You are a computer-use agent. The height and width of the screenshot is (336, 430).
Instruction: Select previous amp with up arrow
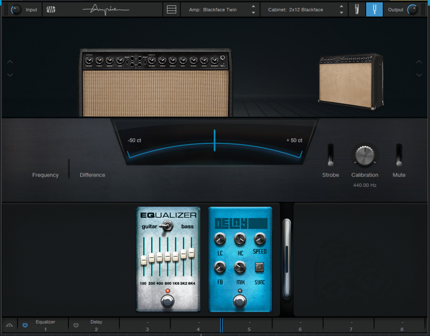pos(253,6)
